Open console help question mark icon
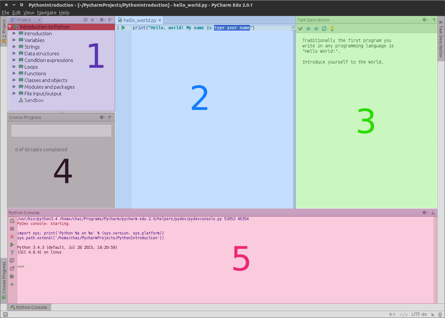 tap(12, 253)
